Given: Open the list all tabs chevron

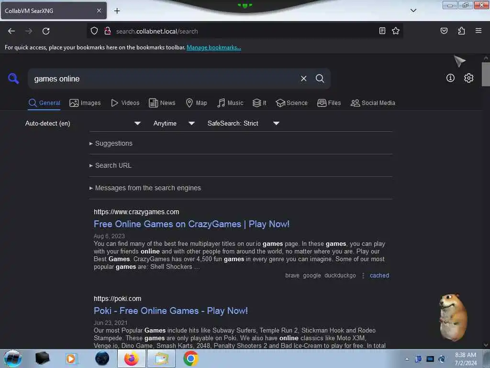Looking at the screenshot, I should pos(413,11).
